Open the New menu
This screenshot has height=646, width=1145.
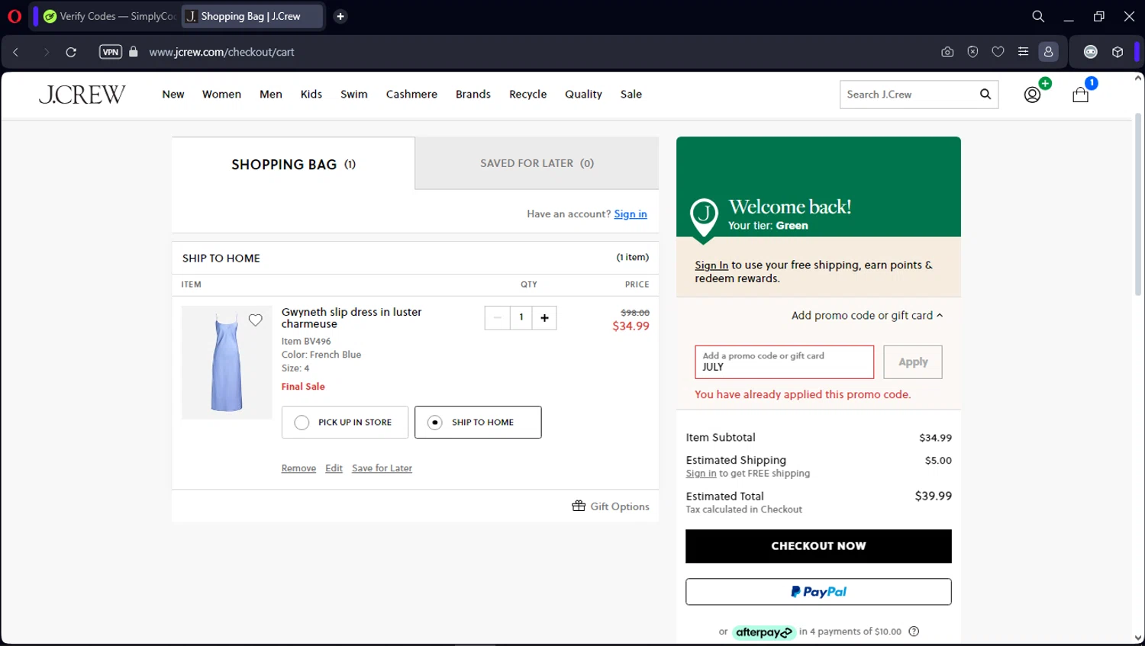(x=173, y=95)
